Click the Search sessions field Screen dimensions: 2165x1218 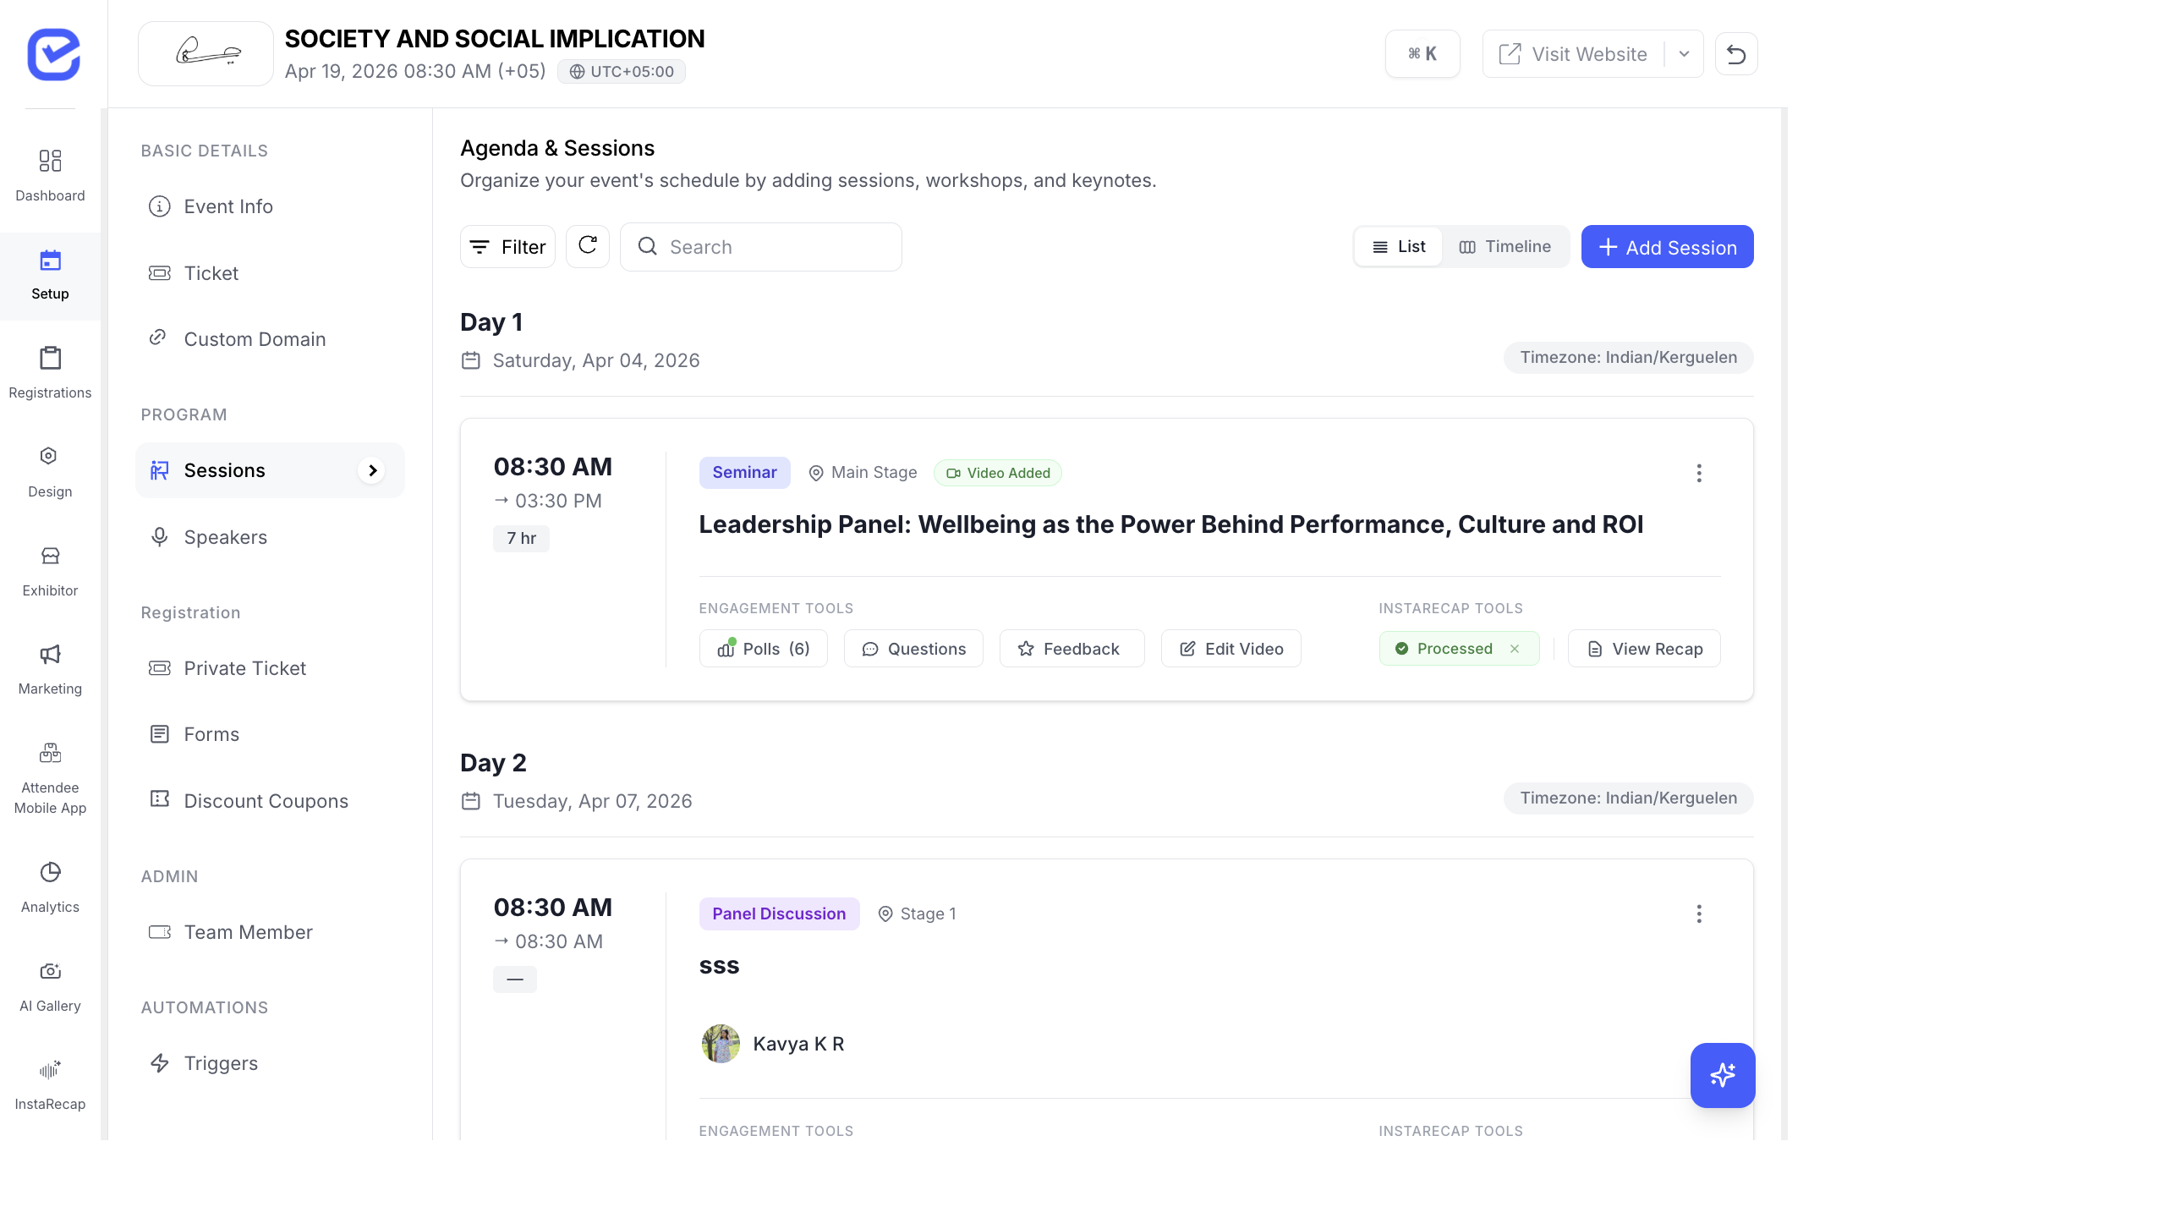click(x=761, y=246)
